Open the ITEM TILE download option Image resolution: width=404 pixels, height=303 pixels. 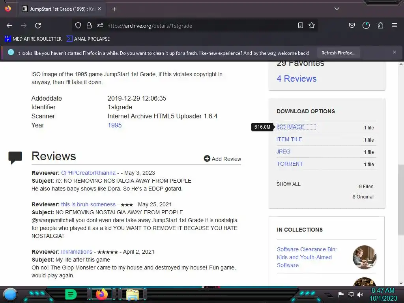pos(289,139)
